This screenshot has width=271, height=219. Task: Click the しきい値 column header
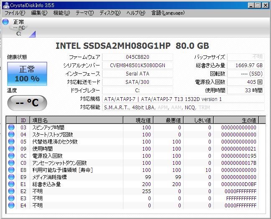pyautogui.click(x=198, y=120)
